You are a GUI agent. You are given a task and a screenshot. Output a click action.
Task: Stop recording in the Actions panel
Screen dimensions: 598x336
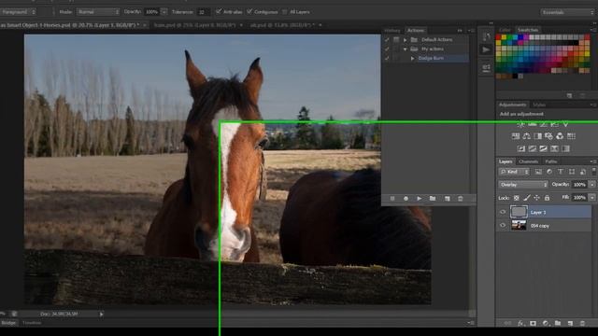(x=392, y=199)
